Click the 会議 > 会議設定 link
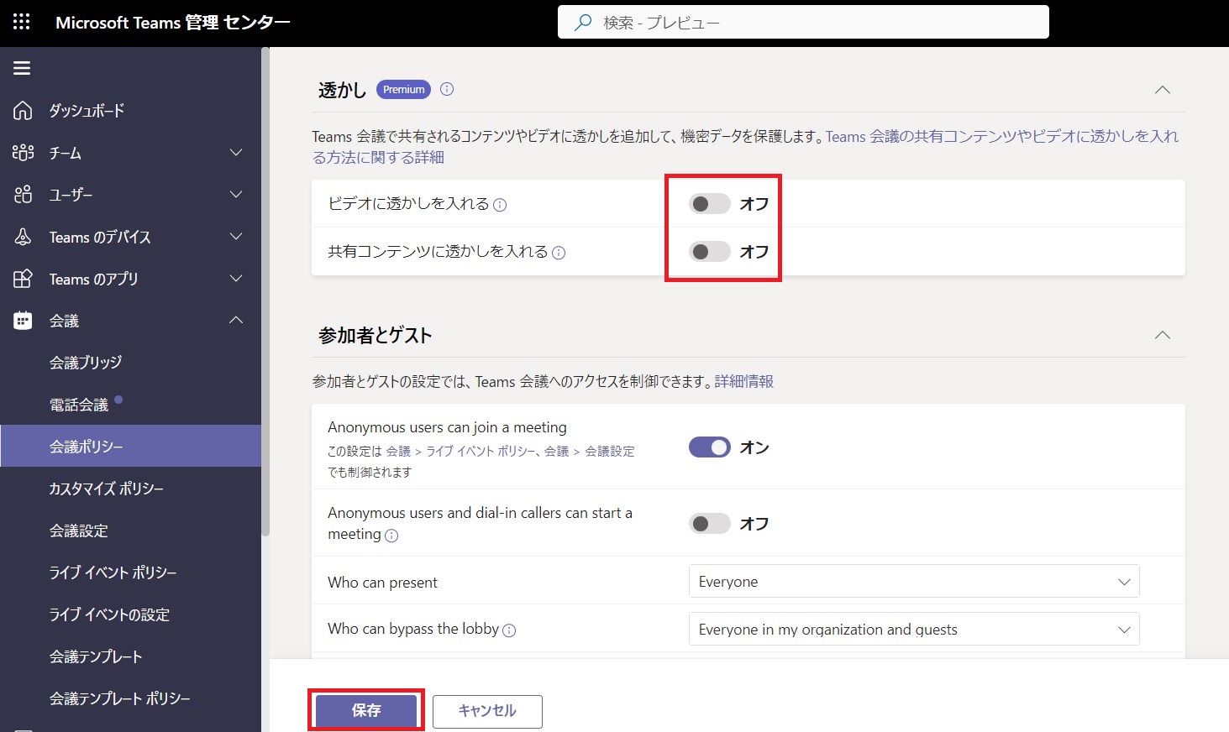1229x732 pixels. coord(590,452)
